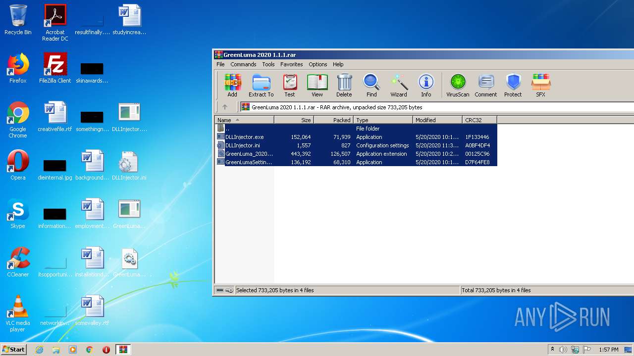Create SFX archive via SFX icon
The width and height of the screenshot is (634, 356).
[x=541, y=85]
